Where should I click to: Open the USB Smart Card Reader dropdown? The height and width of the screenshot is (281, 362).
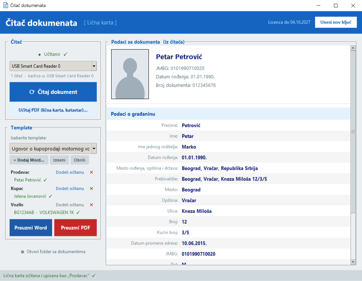click(94, 66)
